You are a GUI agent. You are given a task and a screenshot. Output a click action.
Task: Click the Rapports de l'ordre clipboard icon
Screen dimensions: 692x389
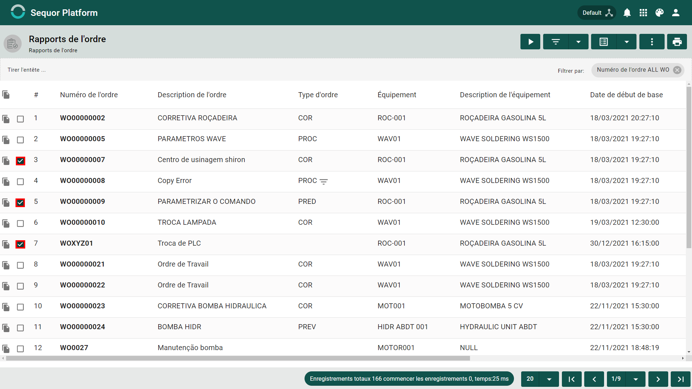[x=13, y=44]
